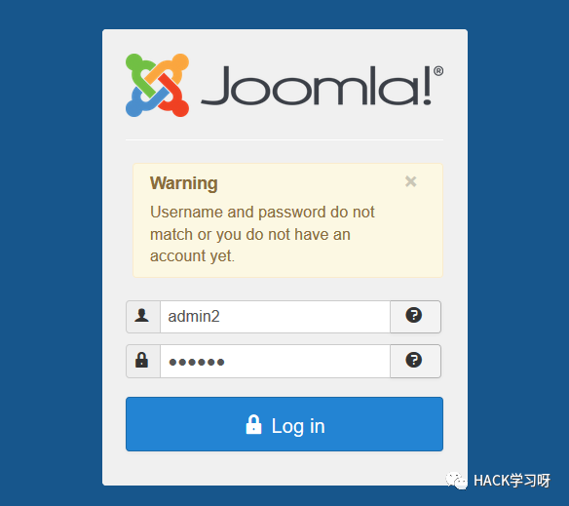
Task: Submit the form with the Log in button
Action: pyautogui.click(x=284, y=424)
